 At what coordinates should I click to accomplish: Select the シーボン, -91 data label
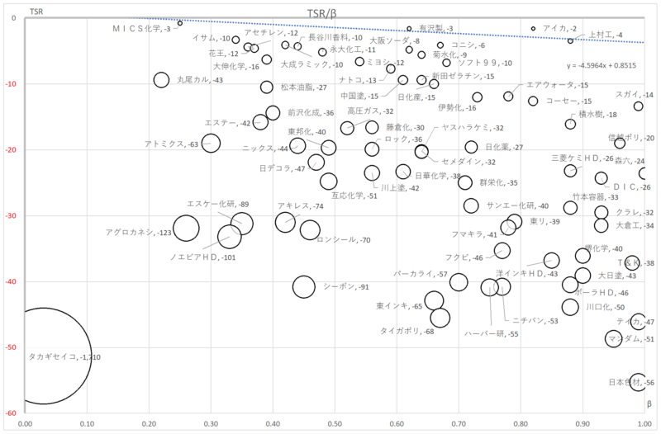pos(346,287)
